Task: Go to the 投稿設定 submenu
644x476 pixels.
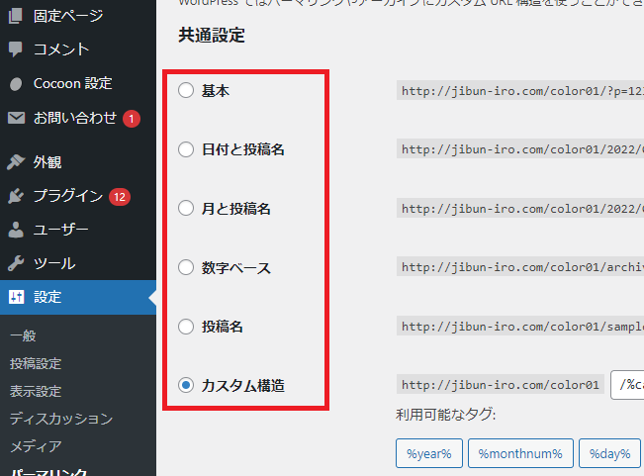Action: coord(36,363)
